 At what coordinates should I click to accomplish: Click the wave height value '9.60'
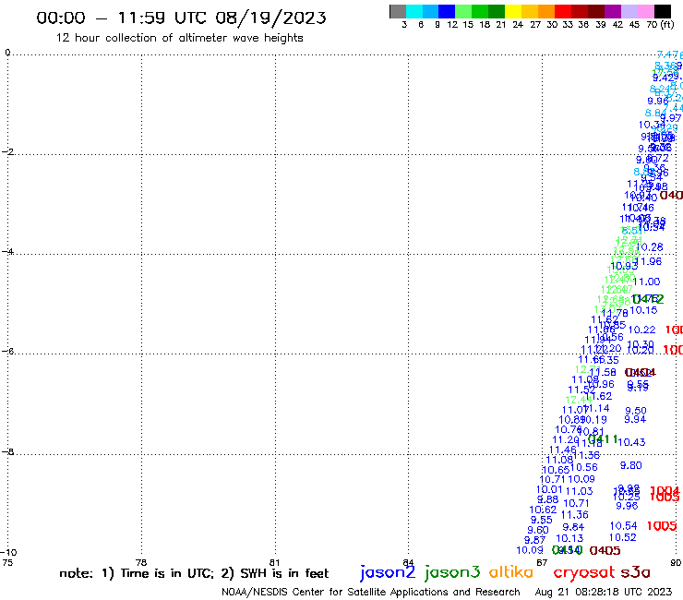538,530
